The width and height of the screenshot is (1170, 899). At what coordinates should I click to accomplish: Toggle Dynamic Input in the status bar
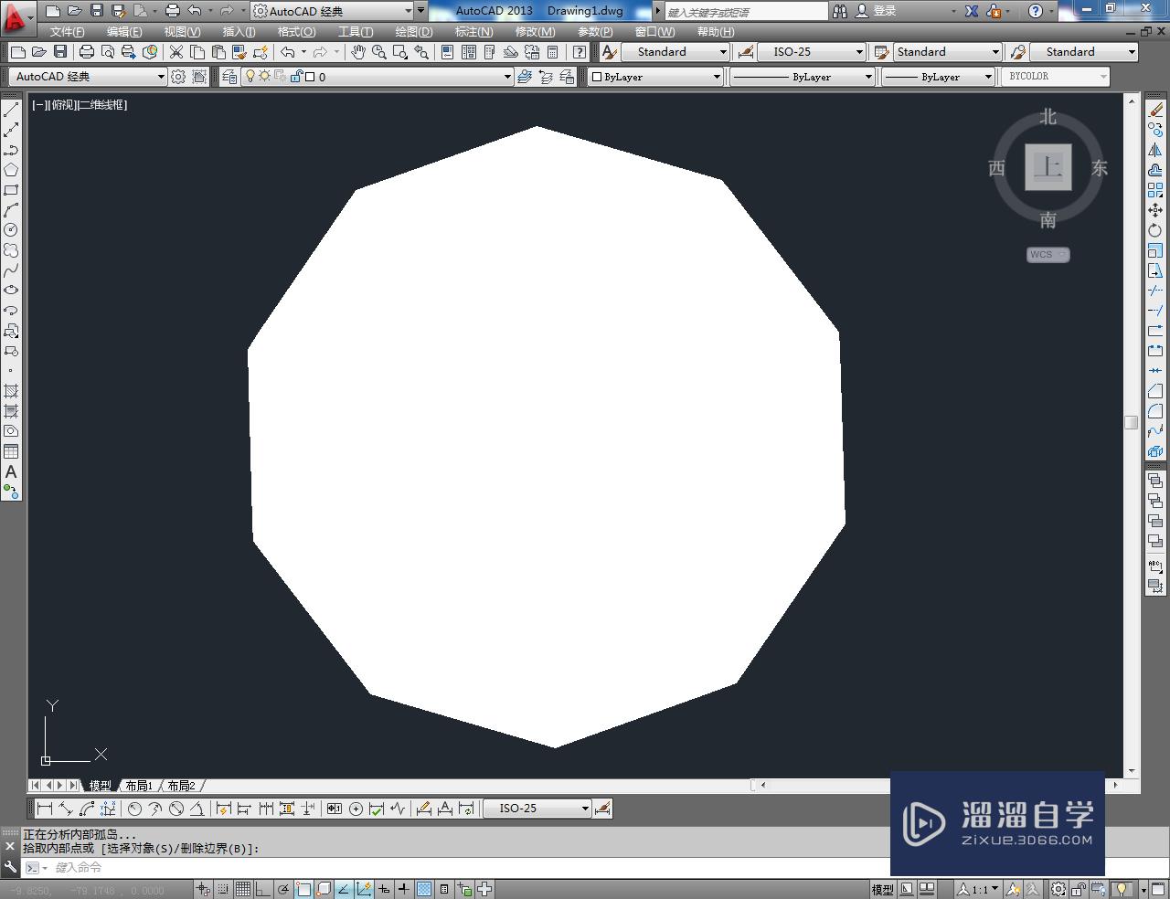384,889
